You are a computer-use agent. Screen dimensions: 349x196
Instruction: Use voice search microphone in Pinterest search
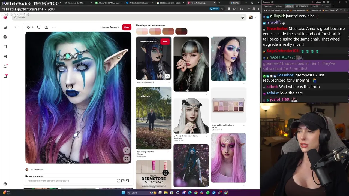pos(243,17)
